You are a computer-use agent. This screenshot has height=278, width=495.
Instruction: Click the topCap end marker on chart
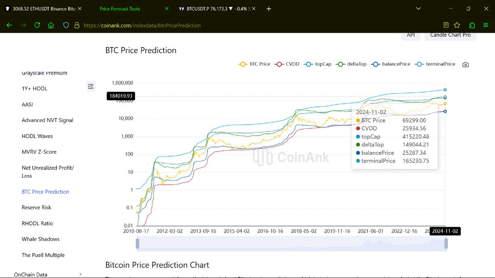(445, 89)
